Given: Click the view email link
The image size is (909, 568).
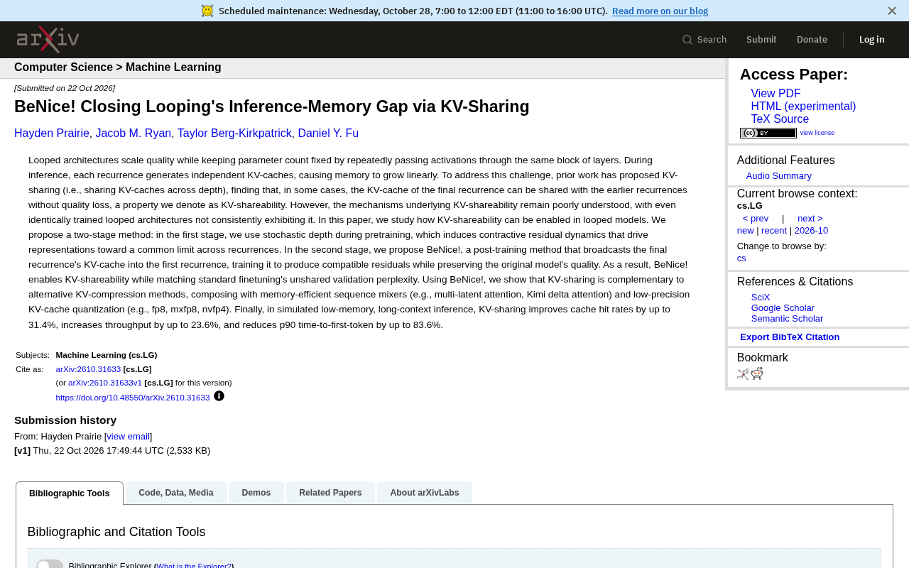Looking at the screenshot, I should pyautogui.click(x=129, y=437).
